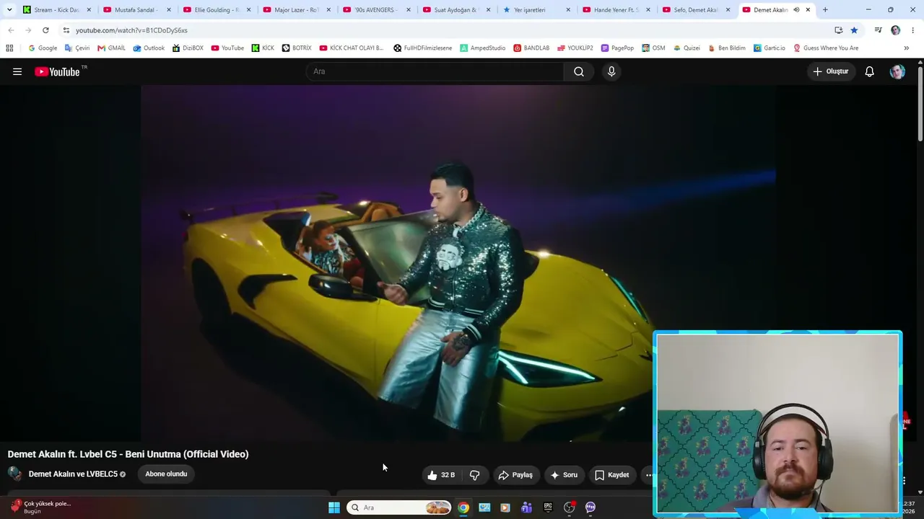Image resolution: width=924 pixels, height=519 pixels.
Task: Expand the hidden bookmarks chevron
Action: pos(906,48)
